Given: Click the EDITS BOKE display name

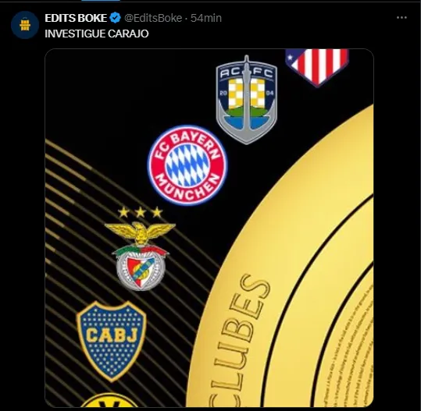Looking at the screenshot, I should point(76,18).
